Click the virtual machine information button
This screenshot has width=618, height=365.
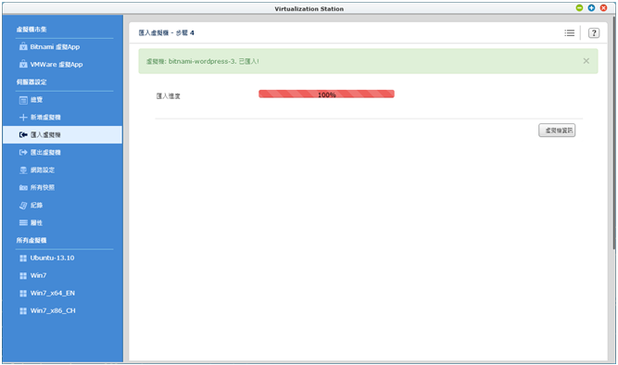(x=557, y=131)
